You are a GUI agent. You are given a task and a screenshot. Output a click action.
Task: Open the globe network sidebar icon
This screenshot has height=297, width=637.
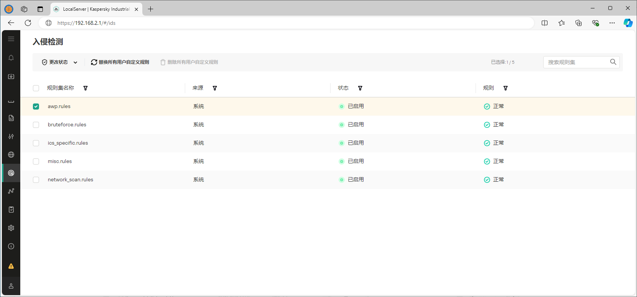tap(11, 155)
